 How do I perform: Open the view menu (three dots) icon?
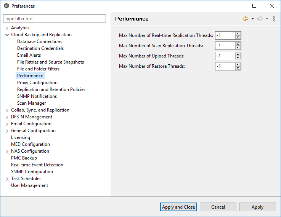[274, 19]
